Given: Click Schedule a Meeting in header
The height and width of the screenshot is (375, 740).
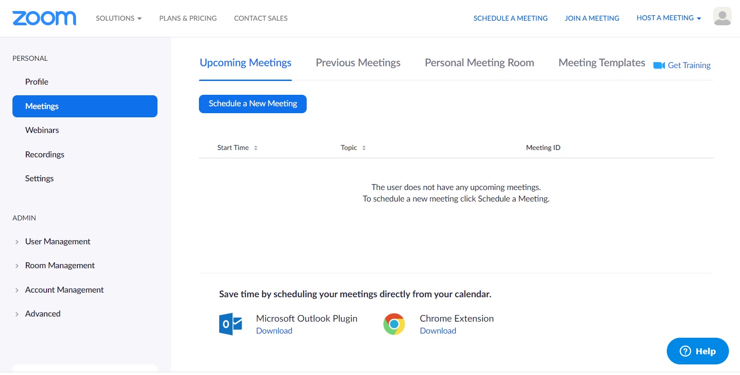Looking at the screenshot, I should [511, 18].
